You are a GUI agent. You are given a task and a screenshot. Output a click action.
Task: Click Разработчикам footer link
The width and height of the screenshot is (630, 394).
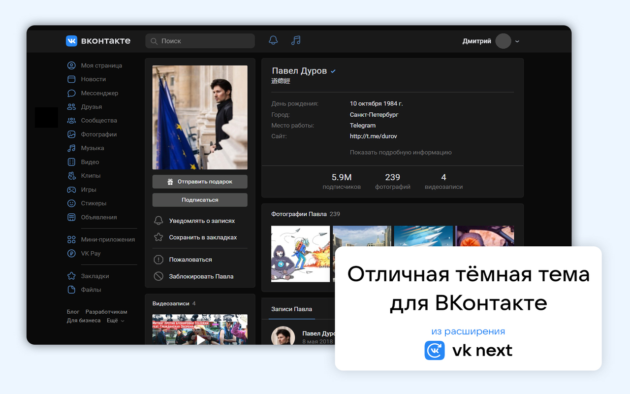tap(106, 312)
